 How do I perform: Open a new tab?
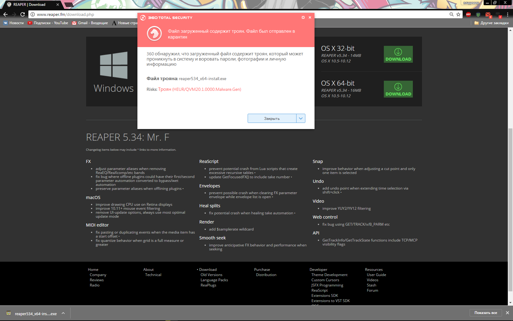(69, 5)
